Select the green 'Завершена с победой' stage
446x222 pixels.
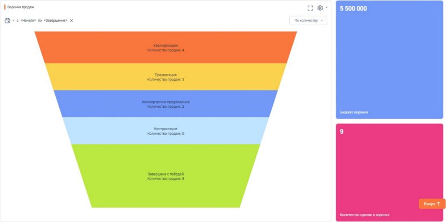pyautogui.click(x=166, y=176)
